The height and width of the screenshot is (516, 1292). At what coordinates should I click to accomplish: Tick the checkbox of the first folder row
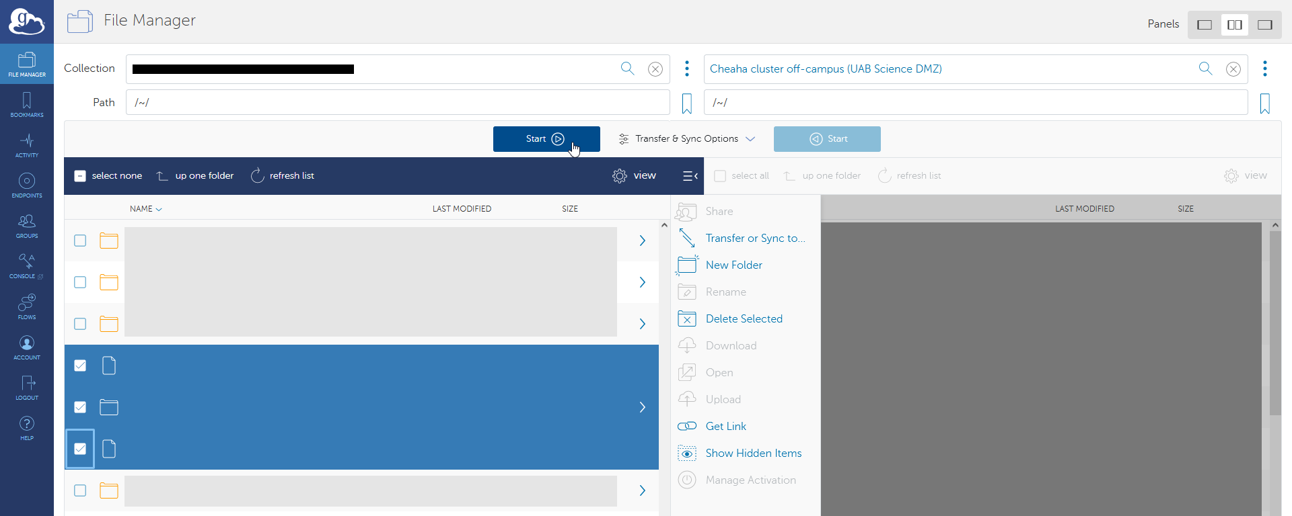(80, 241)
